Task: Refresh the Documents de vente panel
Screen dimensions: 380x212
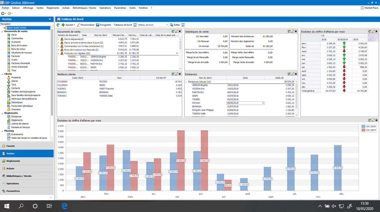Action: pos(173,31)
